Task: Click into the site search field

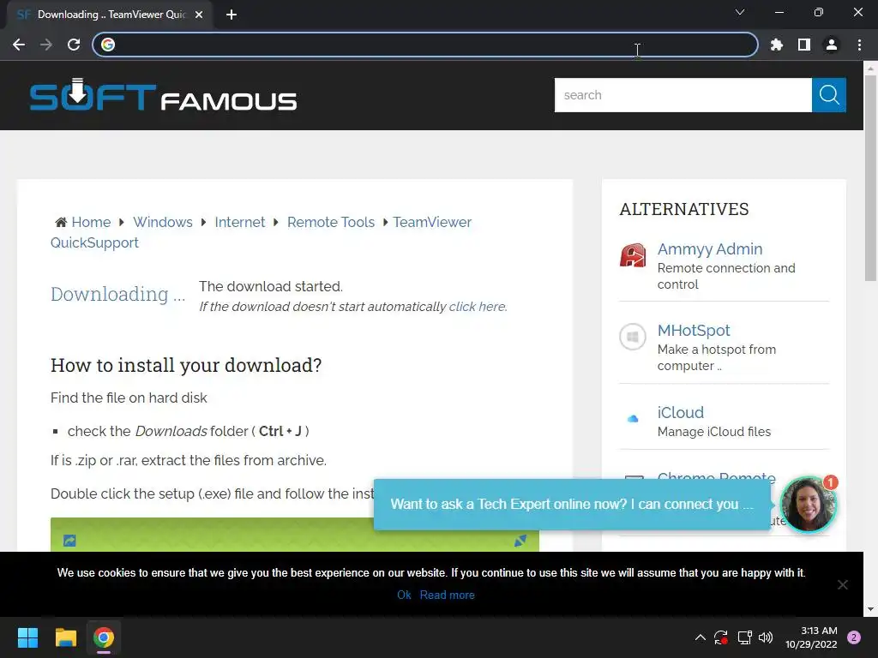Action: (683, 95)
